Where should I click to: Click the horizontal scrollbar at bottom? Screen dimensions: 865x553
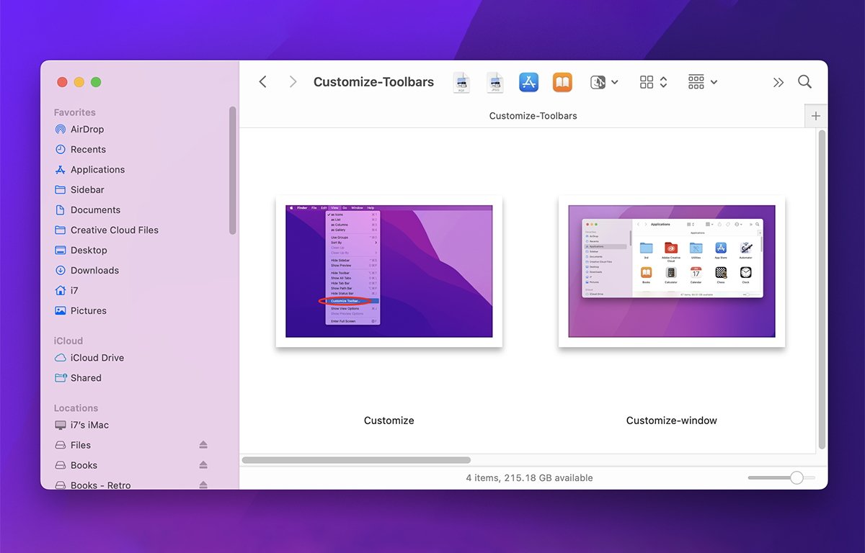coord(356,459)
